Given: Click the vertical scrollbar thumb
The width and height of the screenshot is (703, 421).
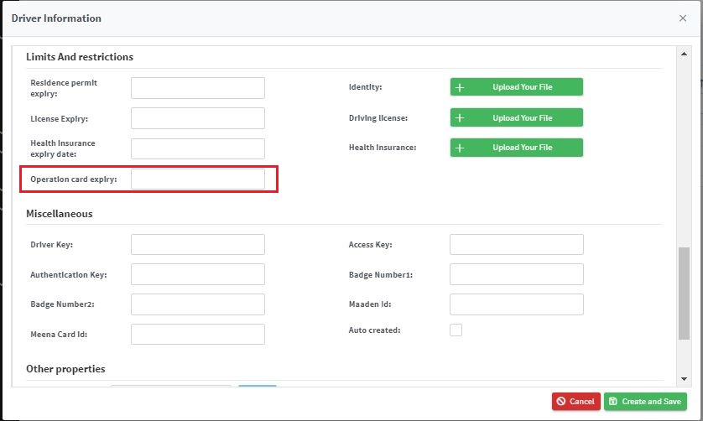Looking at the screenshot, I should 684,294.
